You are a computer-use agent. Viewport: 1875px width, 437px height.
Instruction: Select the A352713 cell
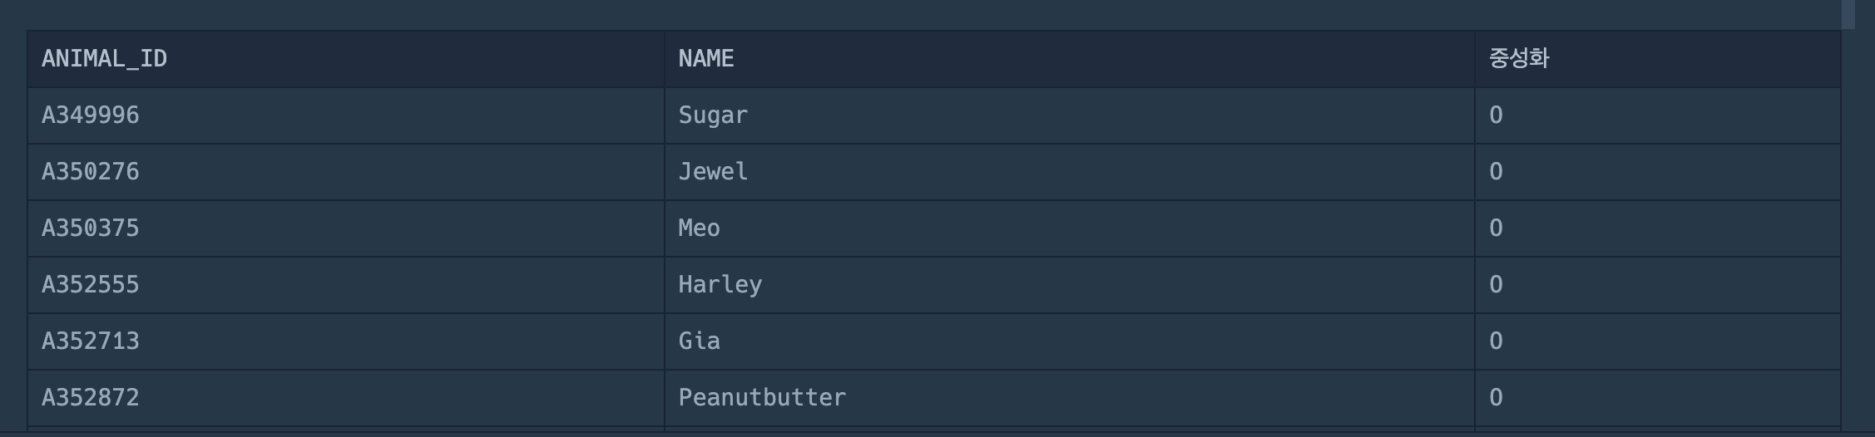[346, 341]
